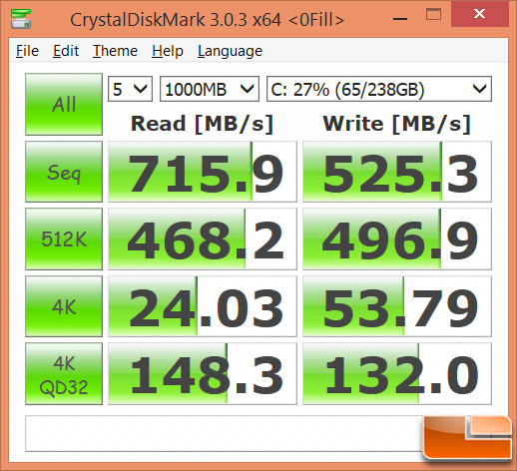The height and width of the screenshot is (471, 517).
Task: Start the 512K benchmark test
Action: [x=64, y=238]
